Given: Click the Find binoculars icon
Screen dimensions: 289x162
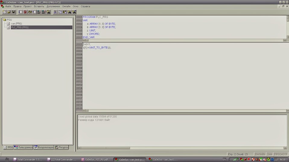Looking at the screenshot, I should 69,12.
